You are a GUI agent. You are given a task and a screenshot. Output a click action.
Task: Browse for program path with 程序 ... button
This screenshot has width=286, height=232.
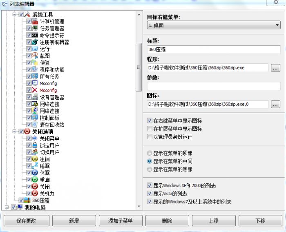(x=275, y=68)
